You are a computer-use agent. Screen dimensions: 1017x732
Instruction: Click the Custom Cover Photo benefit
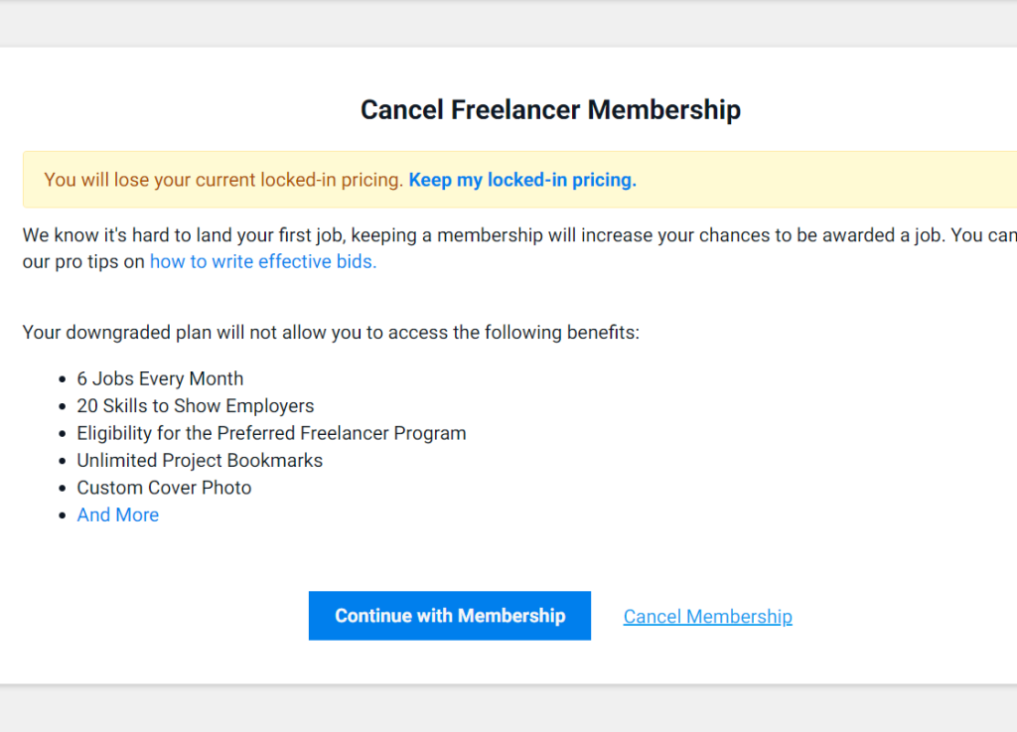(x=164, y=488)
